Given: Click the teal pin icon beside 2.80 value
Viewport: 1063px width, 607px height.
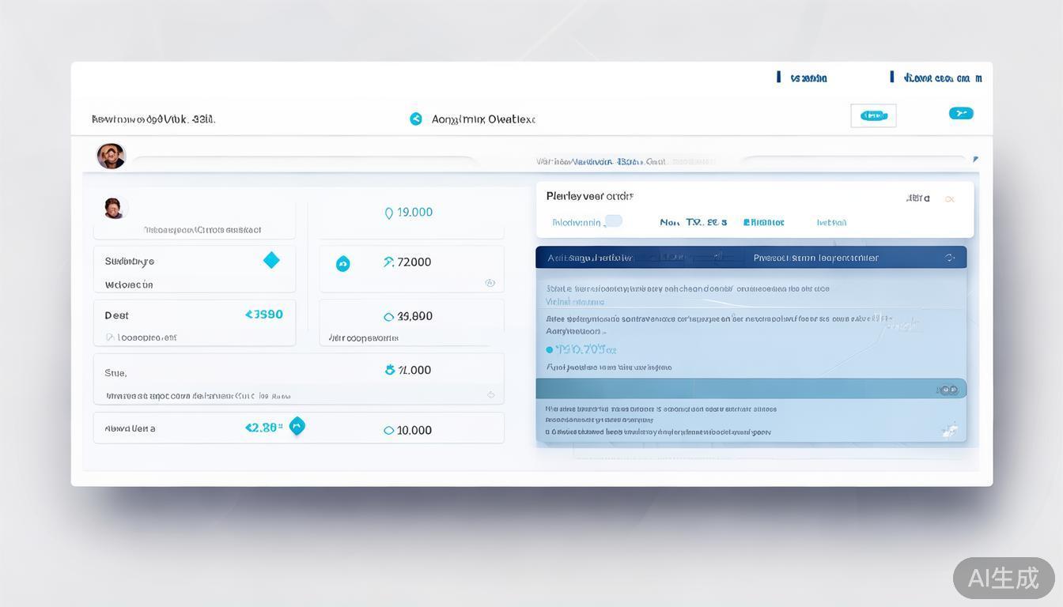Looking at the screenshot, I should tap(297, 426).
